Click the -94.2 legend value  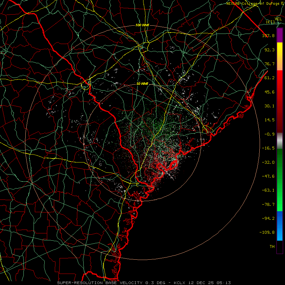click(x=268, y=218)
